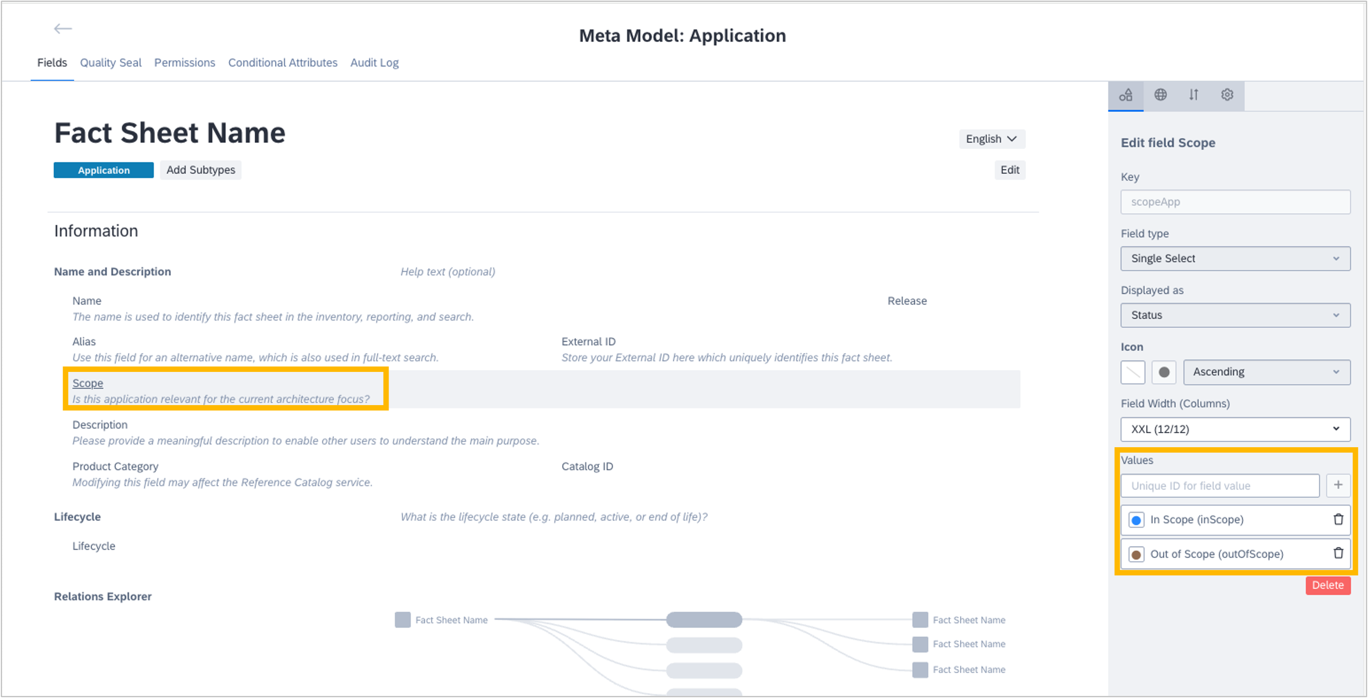Open the sort order arrows panel icon
Screen dimensions: 1368x699
(x=1193, y=95)
